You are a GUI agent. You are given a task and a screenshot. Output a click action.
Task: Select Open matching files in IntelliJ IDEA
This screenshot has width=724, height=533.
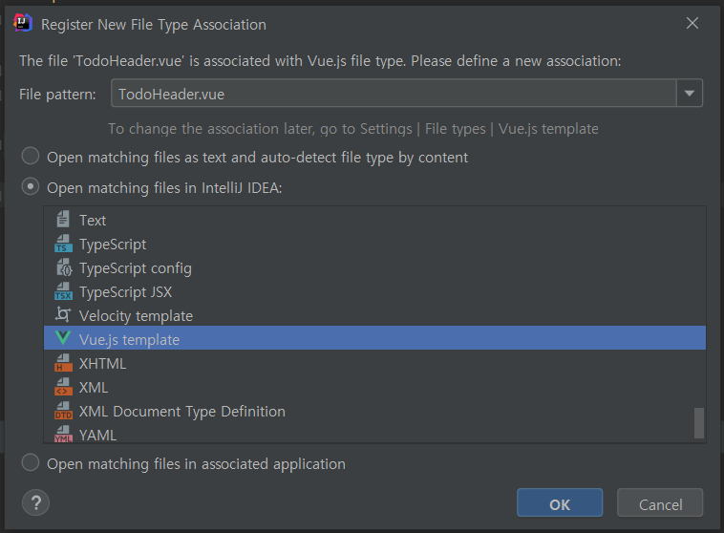pyautogui.click(x=31, y=187)
